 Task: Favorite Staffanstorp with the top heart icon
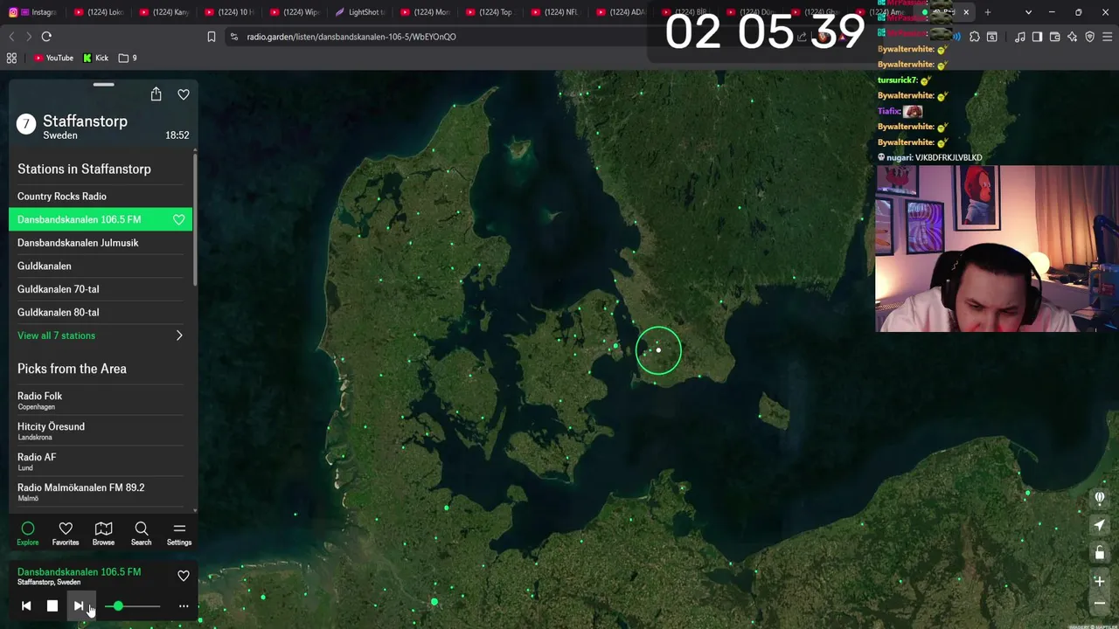[184, 94]
